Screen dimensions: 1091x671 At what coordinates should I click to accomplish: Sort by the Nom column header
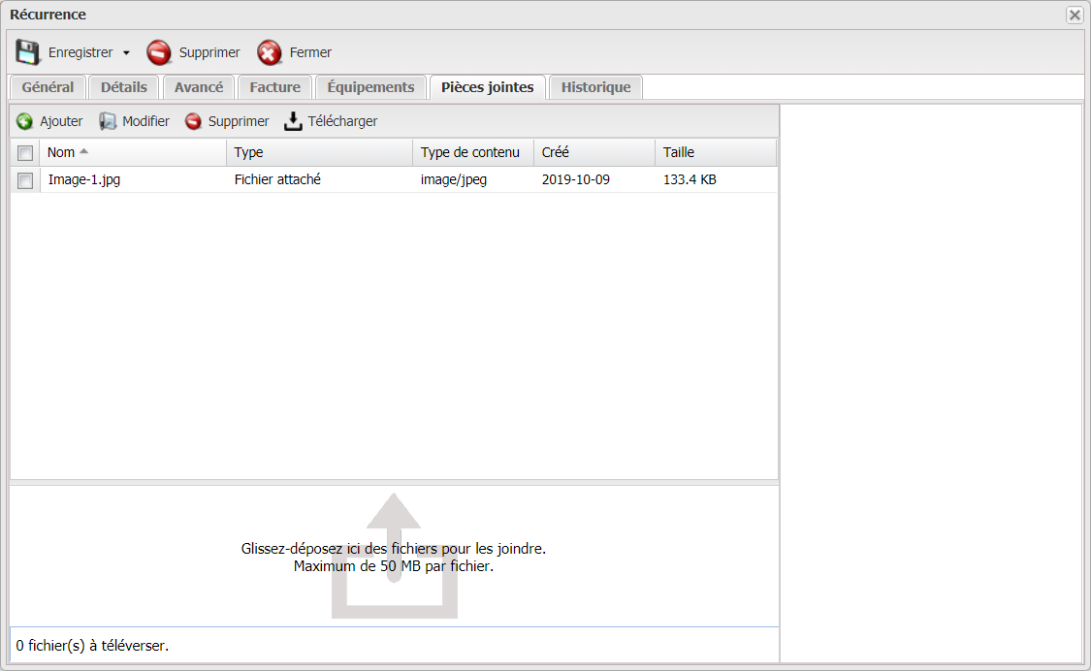pos(61,152)
